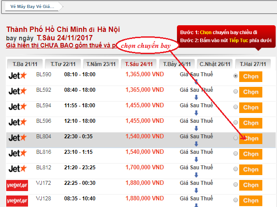
Task: Click the Jetstar logo for flight BL816
Action: 17,153
